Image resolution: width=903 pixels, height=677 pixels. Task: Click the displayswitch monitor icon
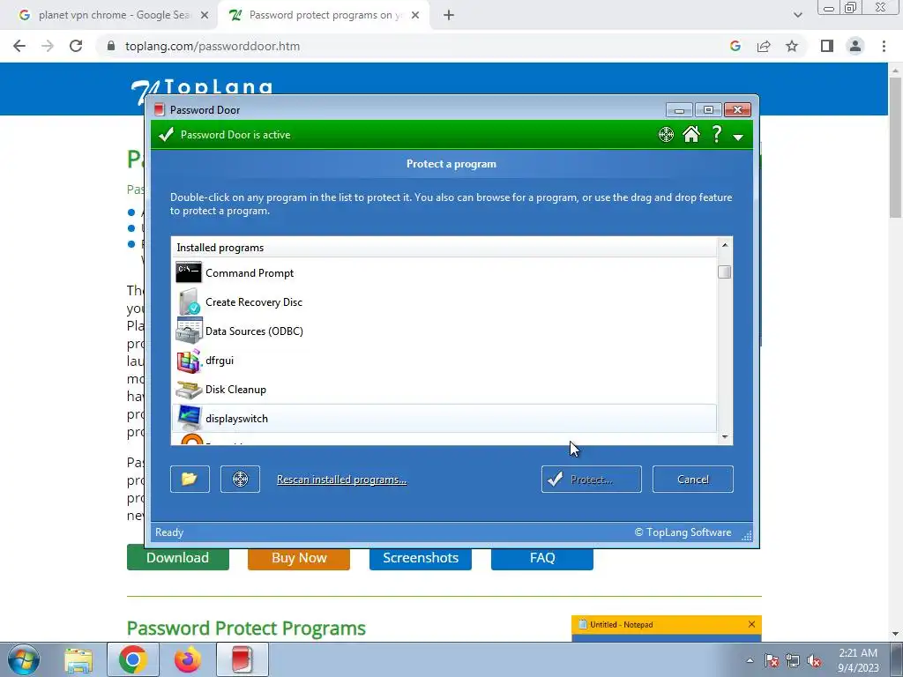click(189, 419)
